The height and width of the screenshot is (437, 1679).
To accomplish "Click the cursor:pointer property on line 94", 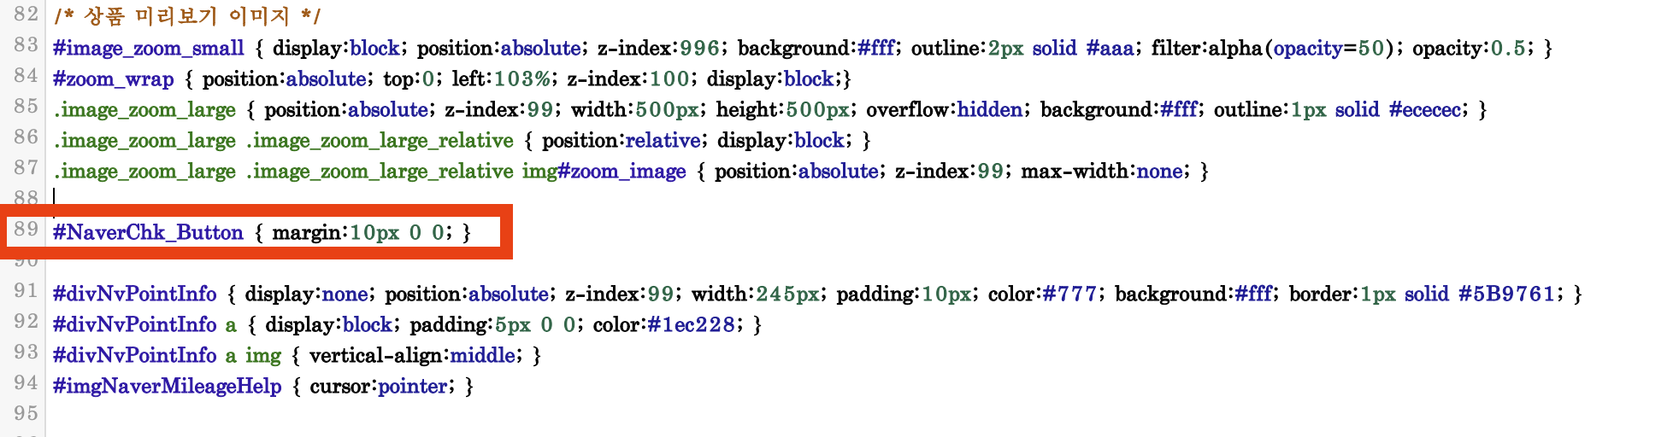I will 378,386.
